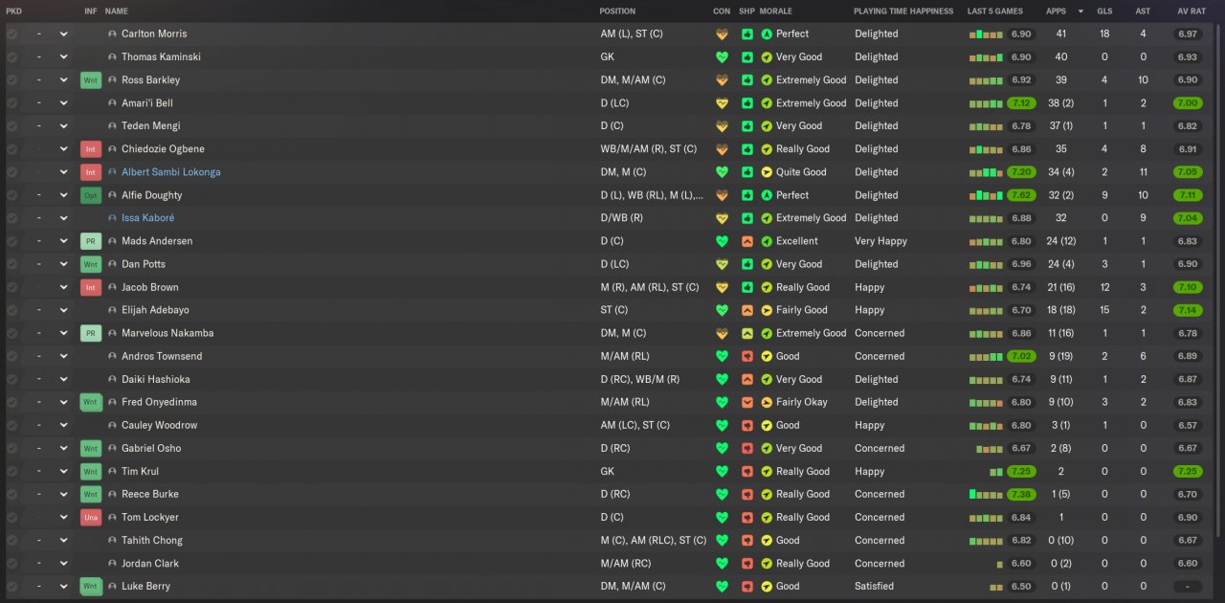The height and width of the screenshot is (603, 1225).
Task: Click Ross Barkley's Wnt status badge
Action: [x=91, y=80]
